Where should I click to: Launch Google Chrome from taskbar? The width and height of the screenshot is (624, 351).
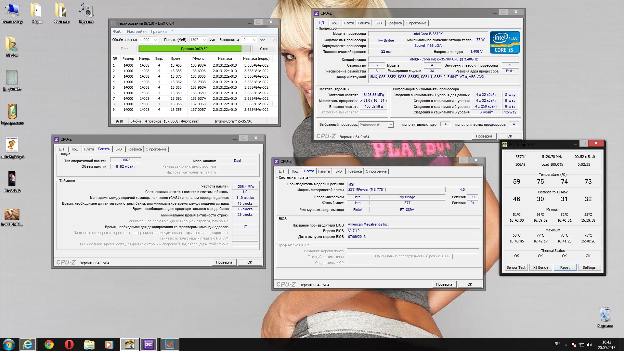pos(49,344)
